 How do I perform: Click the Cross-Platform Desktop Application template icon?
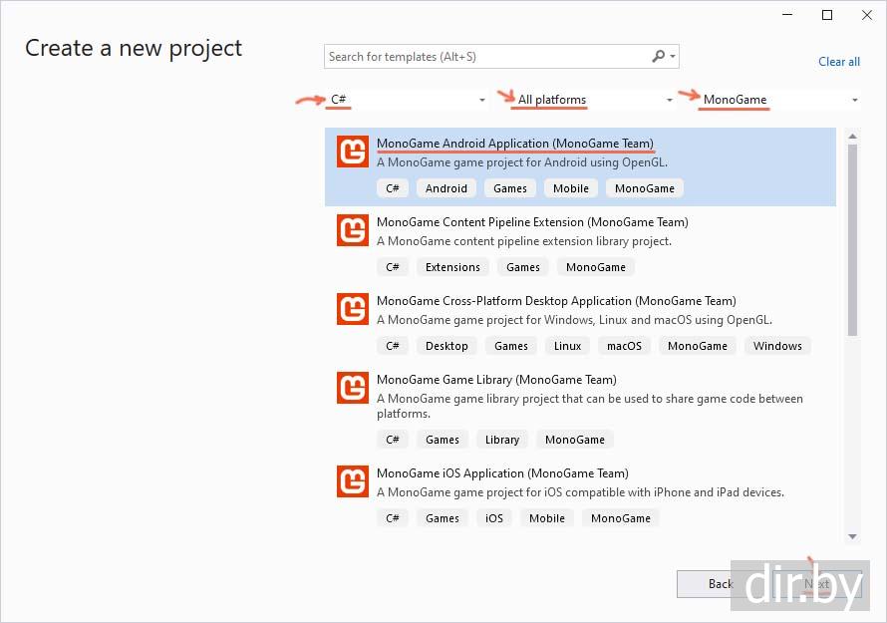point(353,309)
